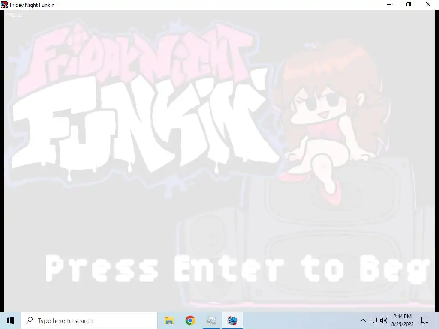Image resolution: width=439 pixels, height=329 pixels.
Task: Open the volume control tray icon
Action: click(384, 320)
